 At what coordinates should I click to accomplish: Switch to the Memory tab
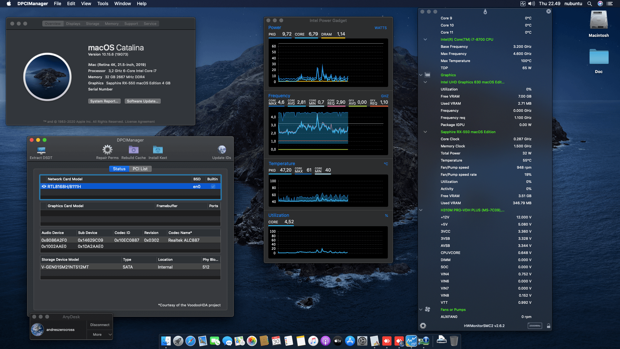[x=112, y=24]
